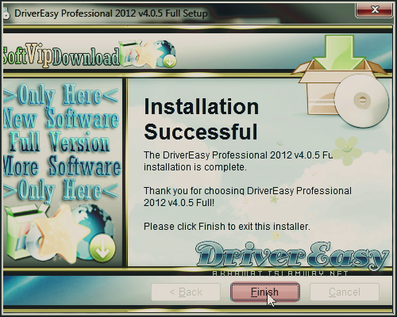This screenshot has height=317, width=397.
Task: Click the 'Installation Successful' heading
Action: (x=201, y=119)
